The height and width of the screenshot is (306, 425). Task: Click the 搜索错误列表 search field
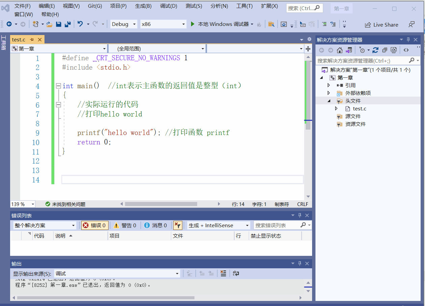coord(282,225)
